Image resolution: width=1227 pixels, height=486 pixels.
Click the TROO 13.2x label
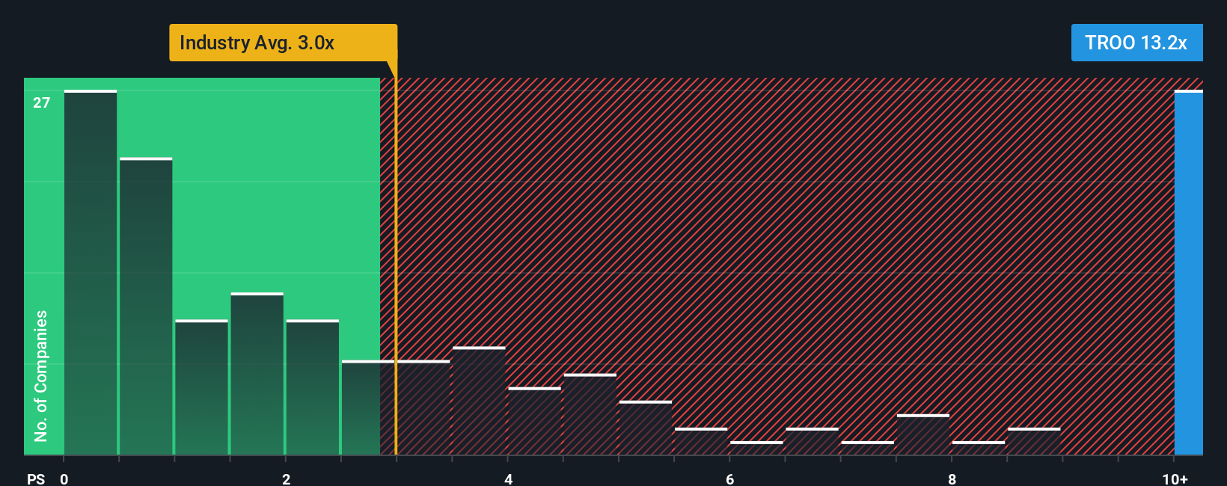point(1136,43)
